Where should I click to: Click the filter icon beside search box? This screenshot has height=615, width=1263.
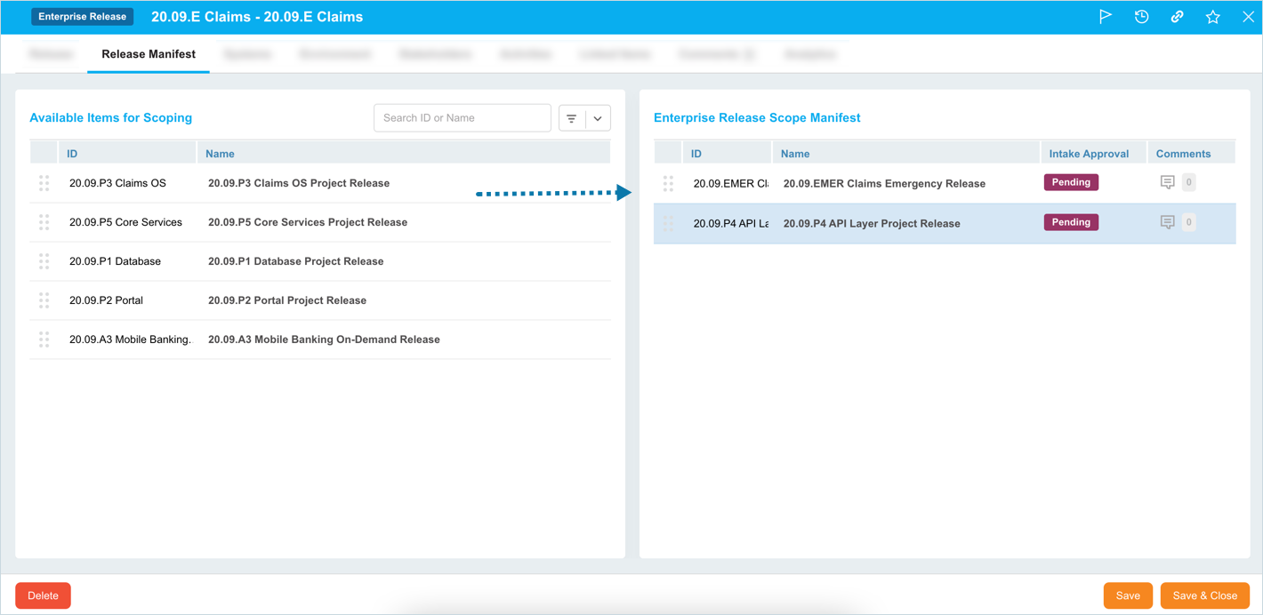[x=572, y=118]
